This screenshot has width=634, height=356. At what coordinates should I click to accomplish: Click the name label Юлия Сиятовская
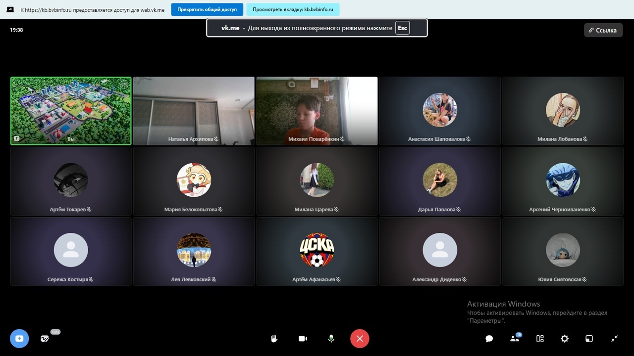560,280
